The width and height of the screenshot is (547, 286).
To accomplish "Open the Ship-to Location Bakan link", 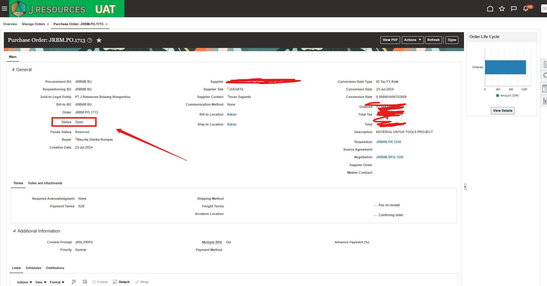I will point(232,124).
